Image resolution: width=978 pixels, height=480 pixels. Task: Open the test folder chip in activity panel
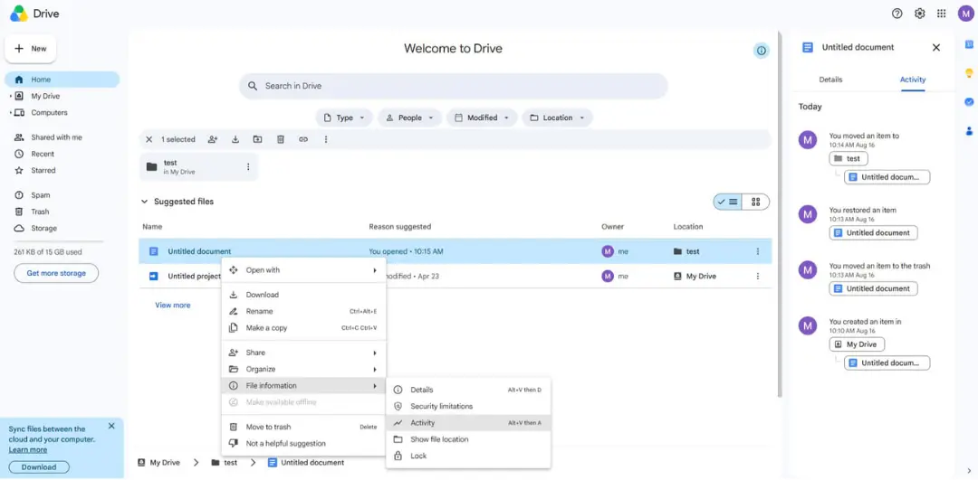click(x=849, y=159)
